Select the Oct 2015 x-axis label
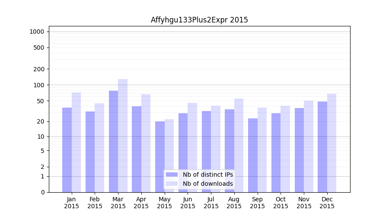 tap(281, 203)
